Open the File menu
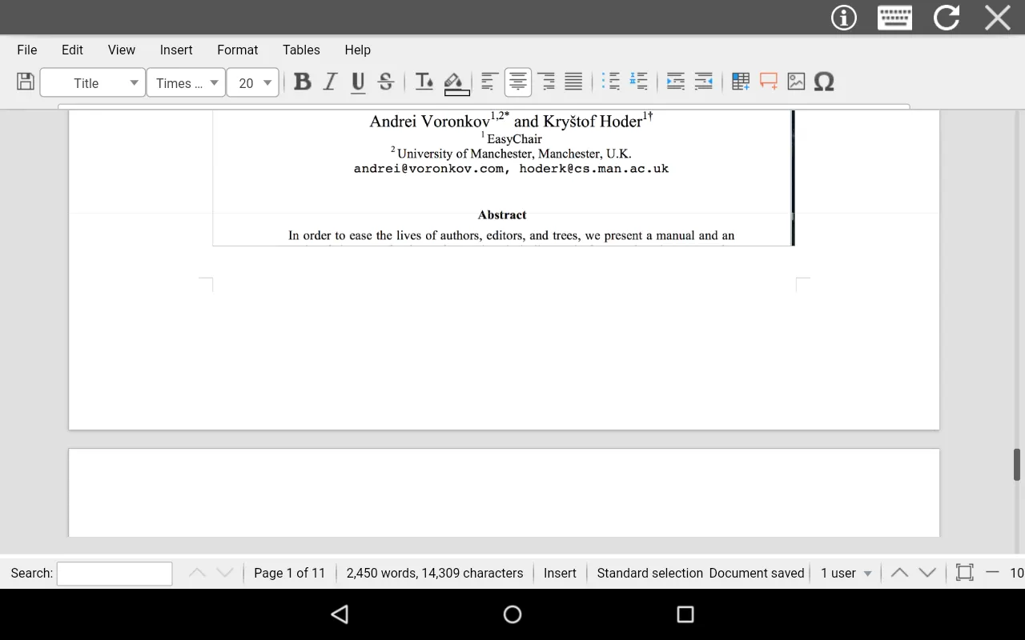This screenshot has height=640, width=1025. click(x=27, y=50)
